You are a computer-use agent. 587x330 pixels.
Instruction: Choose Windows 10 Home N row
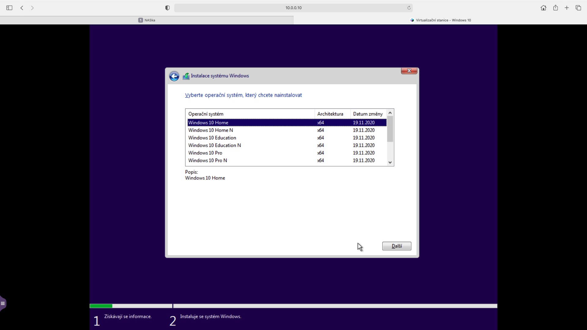click(x=210, y=130)
